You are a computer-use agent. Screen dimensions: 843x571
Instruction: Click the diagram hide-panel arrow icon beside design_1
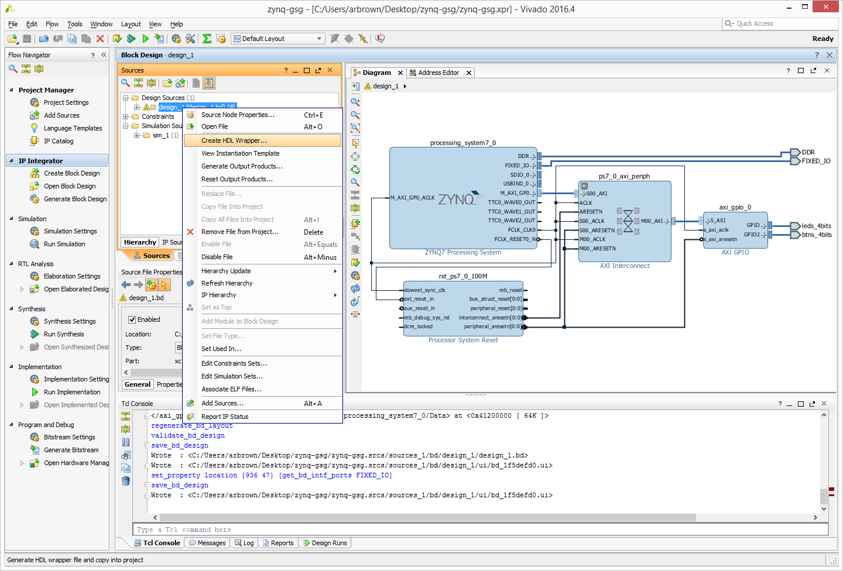point(355,86)
